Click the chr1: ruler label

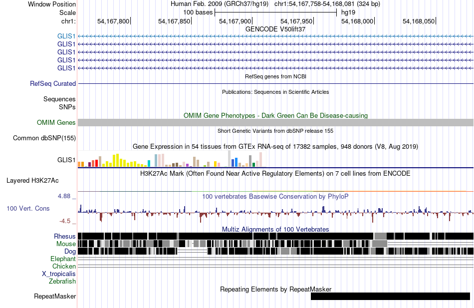pyautogui.click(x=68, y=21)
